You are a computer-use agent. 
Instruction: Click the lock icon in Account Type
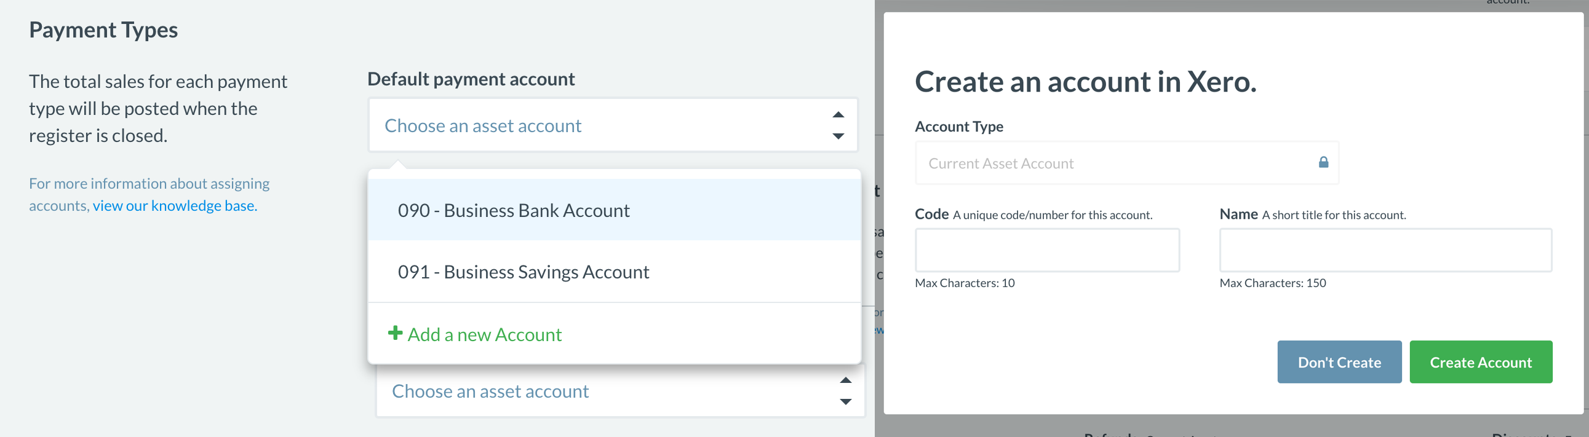tap(1323, 162)
